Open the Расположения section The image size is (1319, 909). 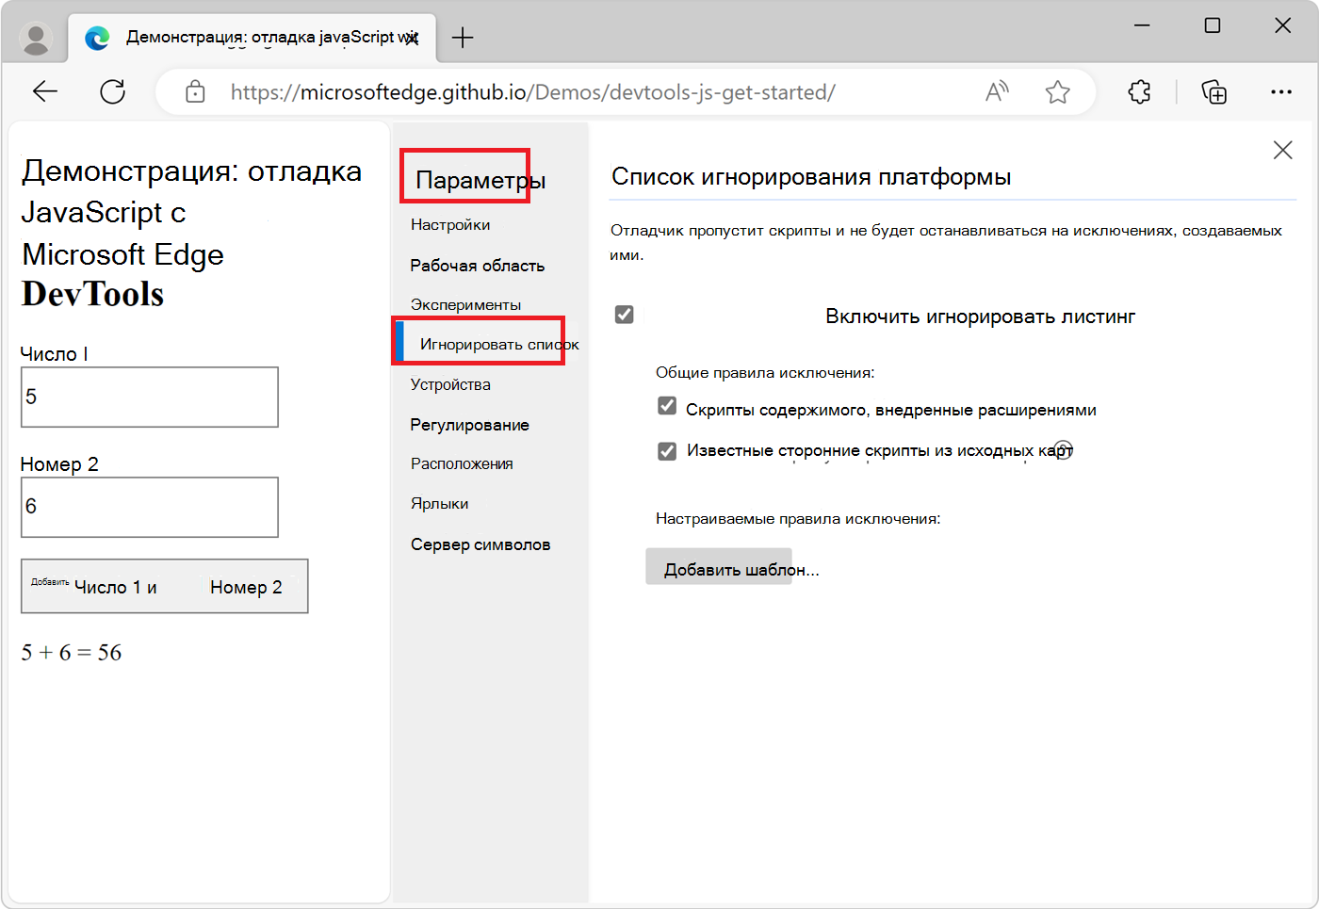click(x=462, y=464)
